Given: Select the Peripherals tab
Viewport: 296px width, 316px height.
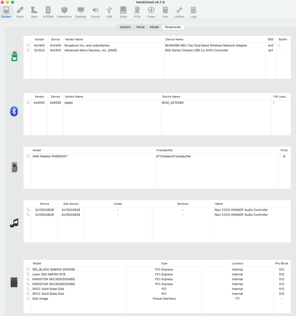Looking at the screenshot, I should [173, 27].
